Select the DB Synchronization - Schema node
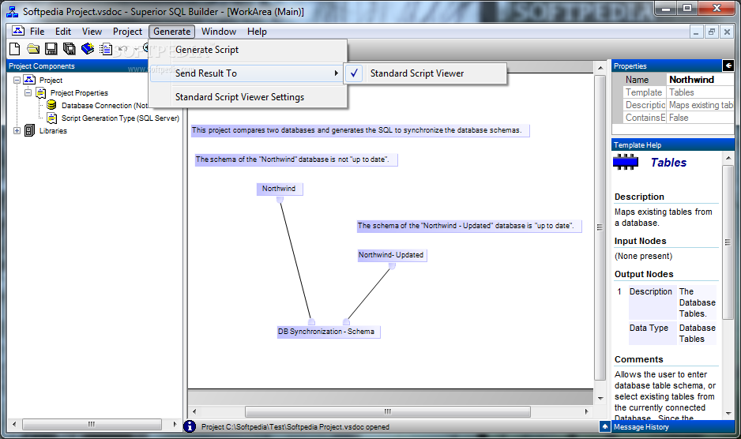 pos(329,332)
